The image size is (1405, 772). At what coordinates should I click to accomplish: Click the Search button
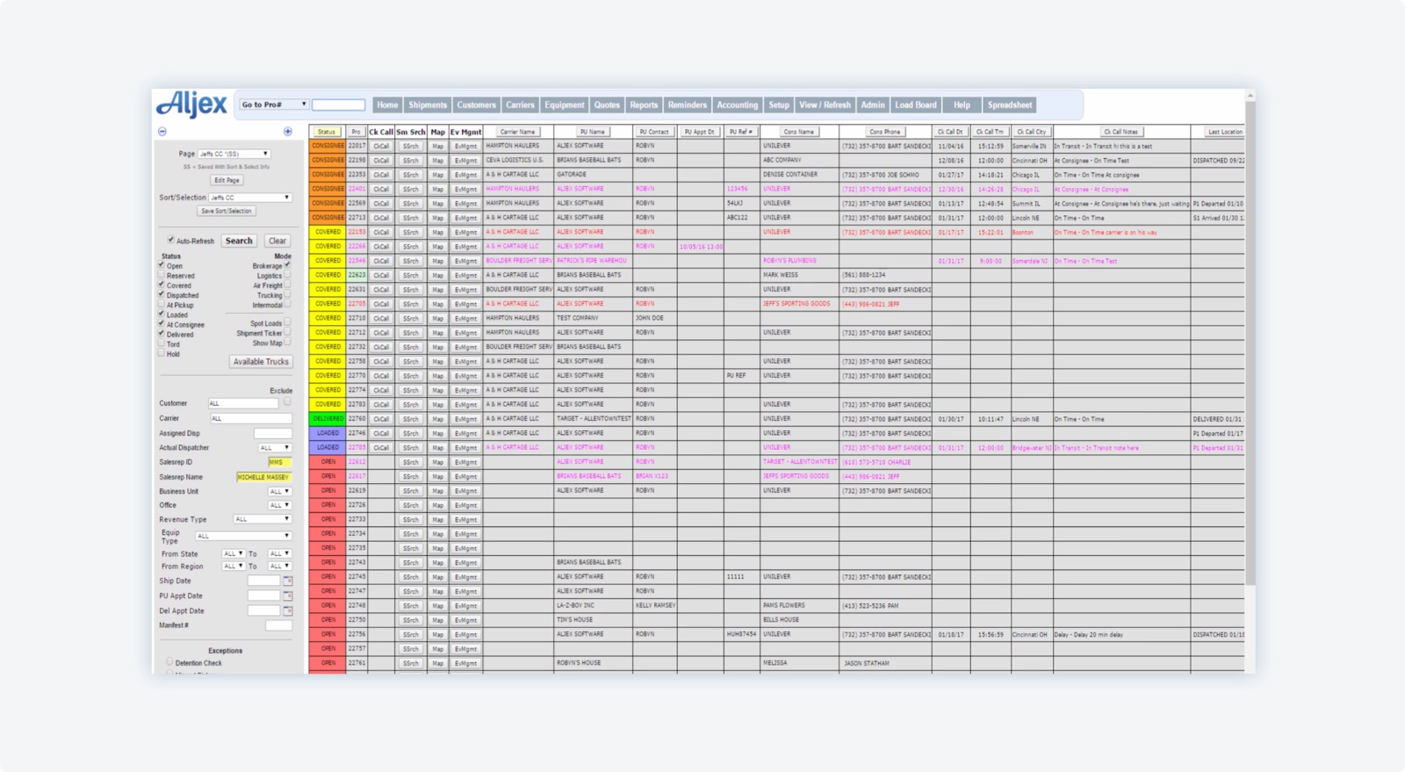239,241
